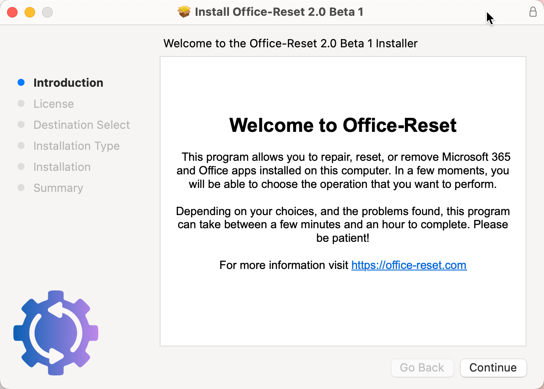
Task: Select the Introduction step in sidebar
Action: (68, 83)
